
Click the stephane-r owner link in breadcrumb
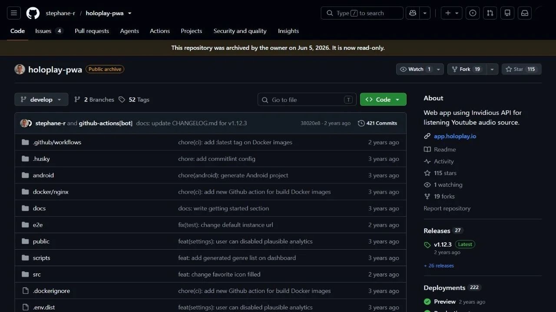click(x=60, y=13)
